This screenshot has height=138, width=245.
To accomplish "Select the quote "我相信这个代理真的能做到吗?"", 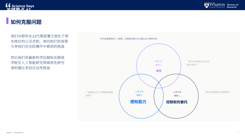I will point(99,94).
